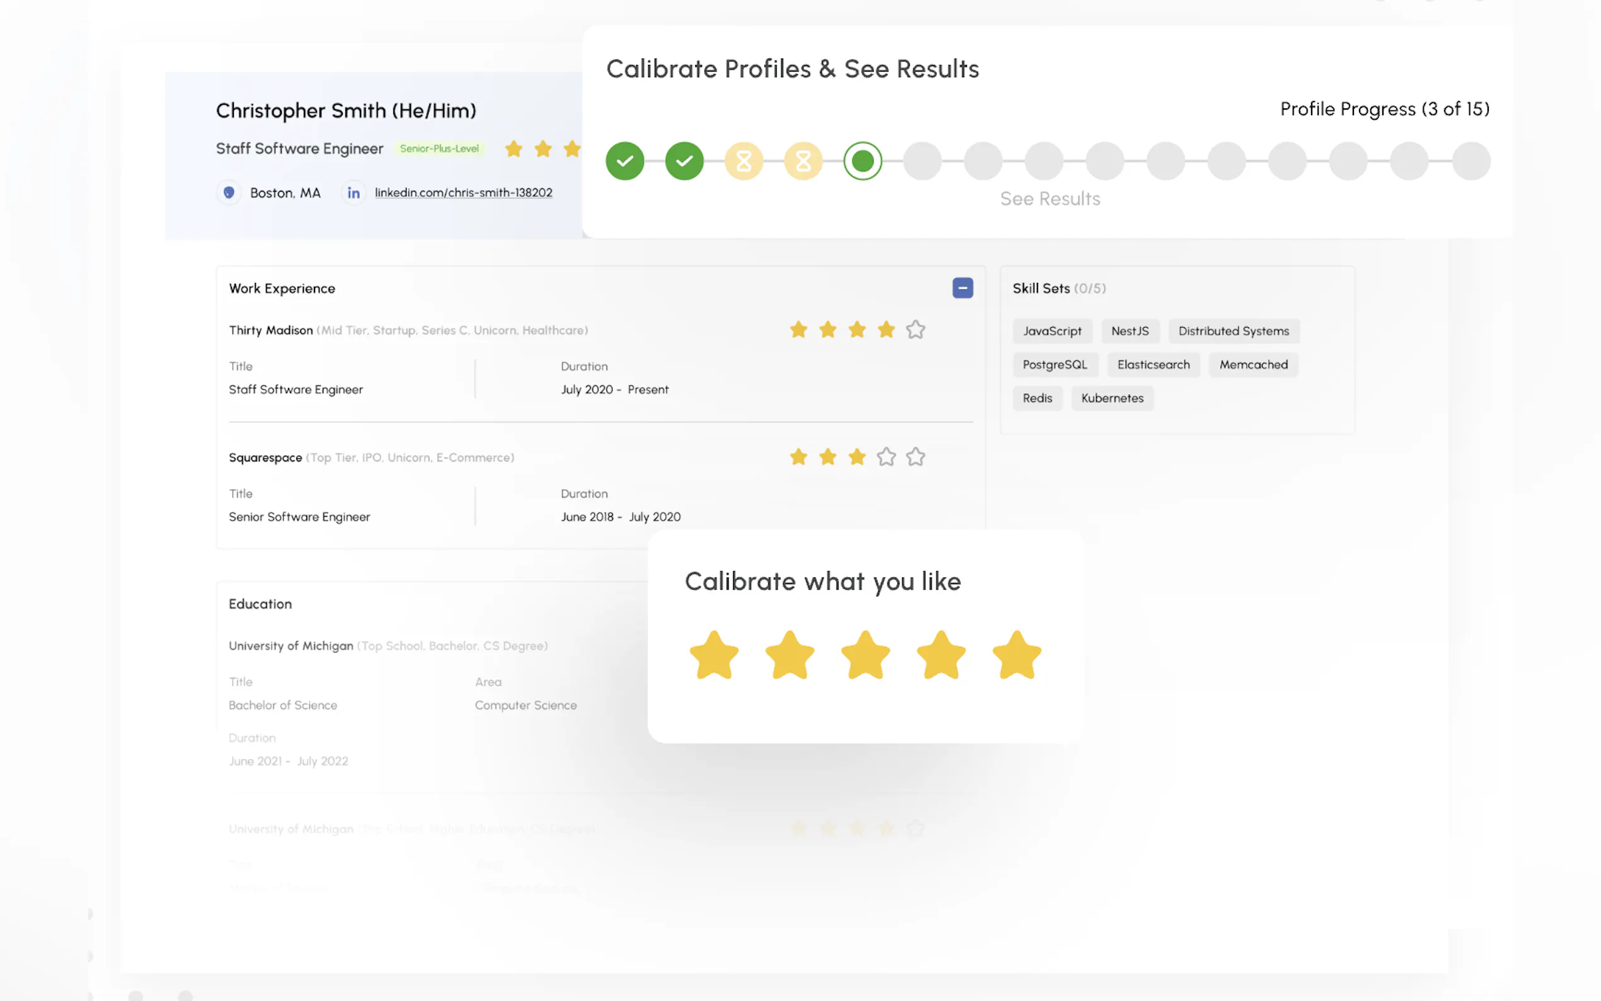Click the fifth large star under Calibrate what you like
1601x1001 pixels.
pyautogui.click(x=1016, y=656)
